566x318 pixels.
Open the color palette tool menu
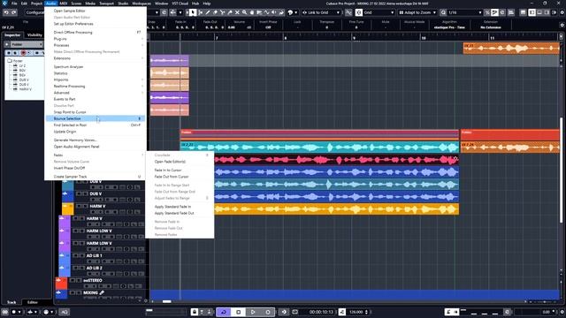pyautogui.click(x=293, y=12)
